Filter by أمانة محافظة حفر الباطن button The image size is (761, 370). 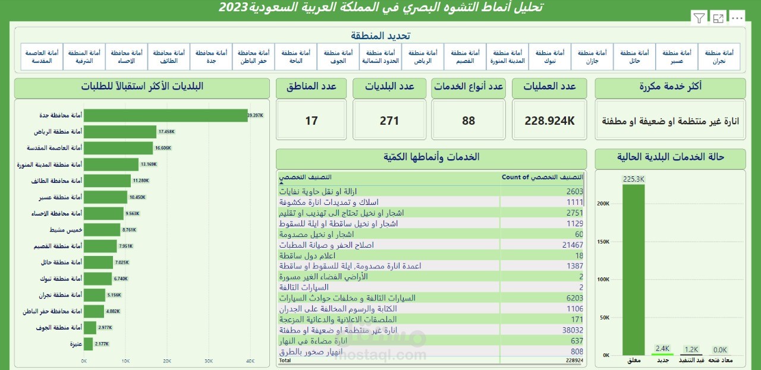[253, 57]
